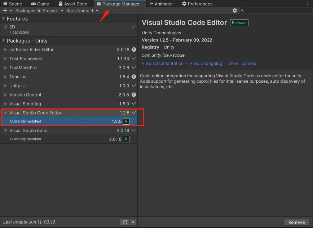Open View licenses link
The image size is (313, 228).
pyautogui.click(x=242, y=63)
